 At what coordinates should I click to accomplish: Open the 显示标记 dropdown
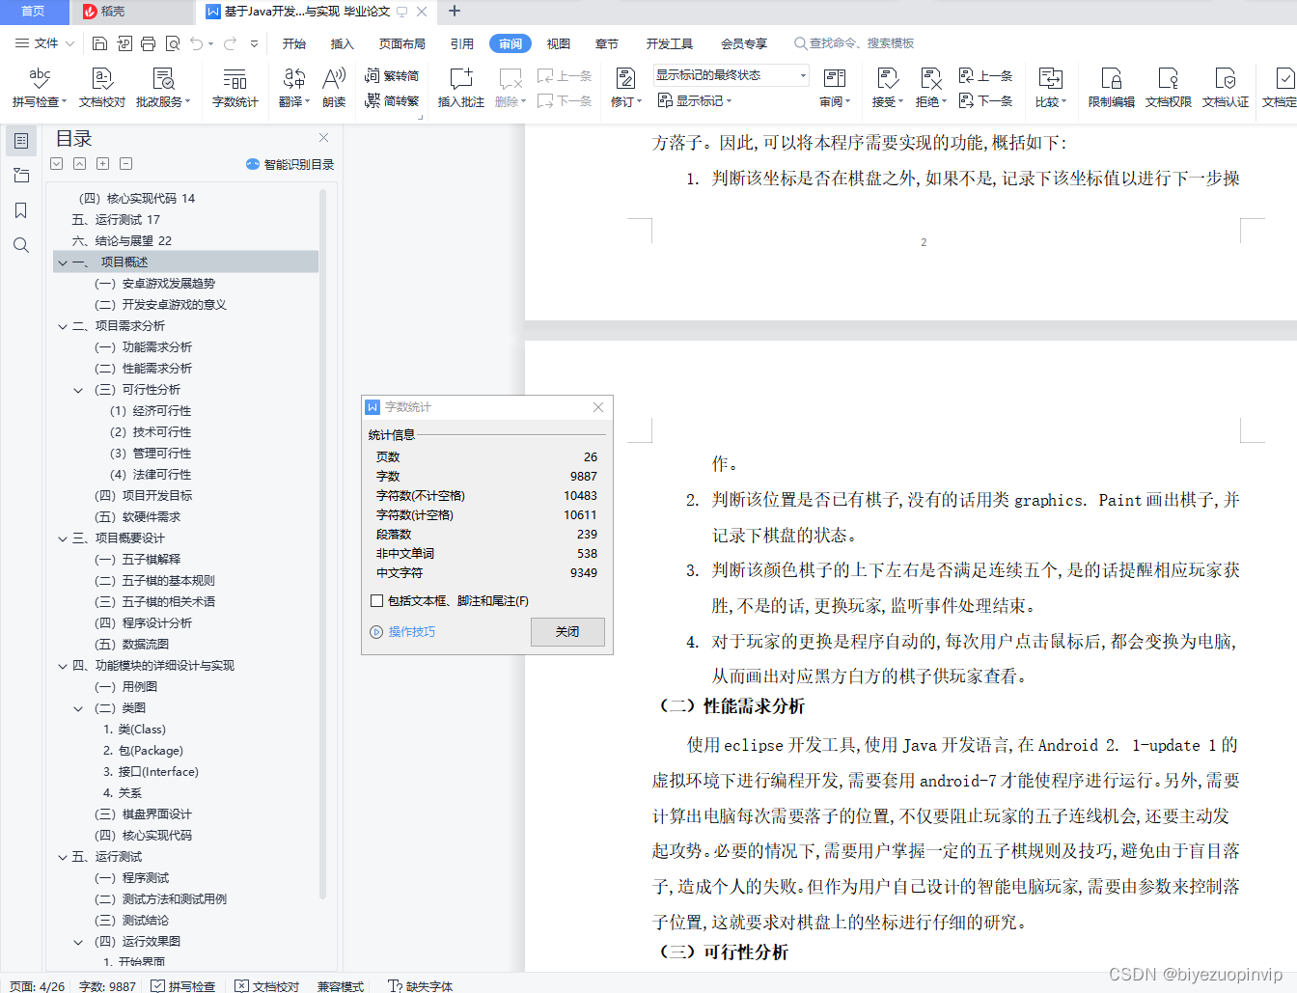pyautogui.click(x=695, y=100)
